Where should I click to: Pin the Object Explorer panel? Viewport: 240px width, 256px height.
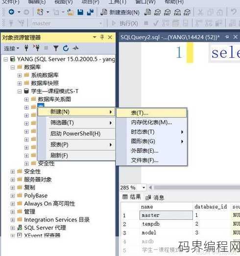[x=102, y=37]
